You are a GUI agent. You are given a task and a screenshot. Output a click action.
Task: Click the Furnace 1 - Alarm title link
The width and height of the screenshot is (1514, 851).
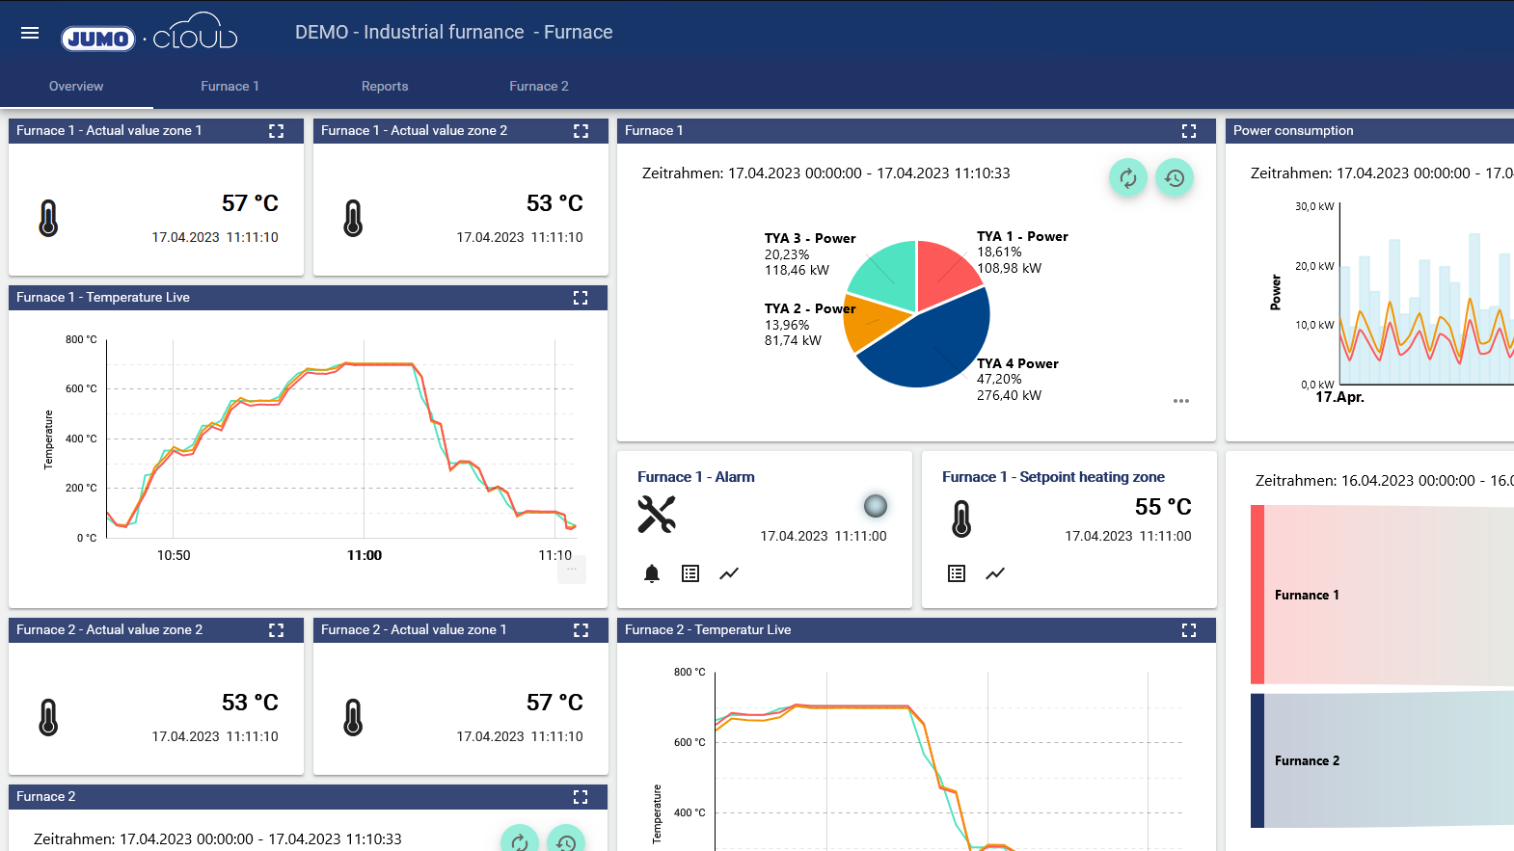pos(695,477)
